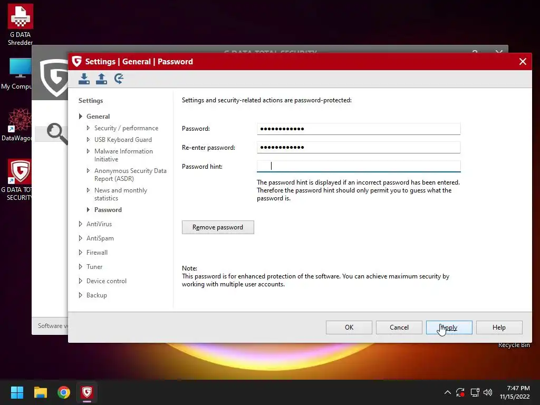Focus the Password input field
The image size is (540, 405).
(359, 129)
